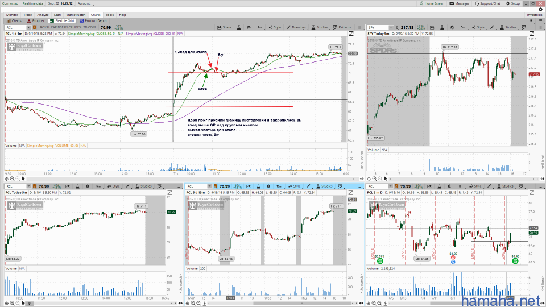Select the Charts sub-tab
This screenshot has height=307, width=546.
click(x=14, y=21)
